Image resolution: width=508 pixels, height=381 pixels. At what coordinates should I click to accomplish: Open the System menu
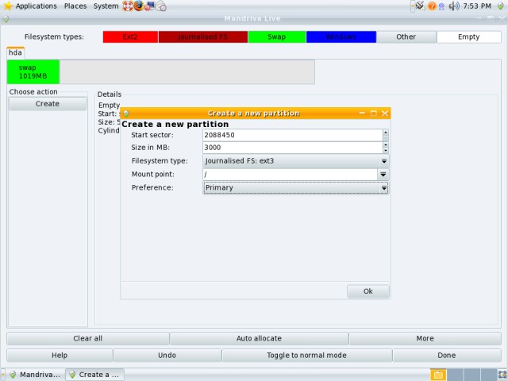(x=106, y=6)
